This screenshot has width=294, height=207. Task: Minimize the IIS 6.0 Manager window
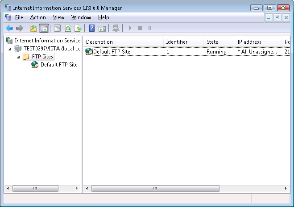(x=257, y=8)
